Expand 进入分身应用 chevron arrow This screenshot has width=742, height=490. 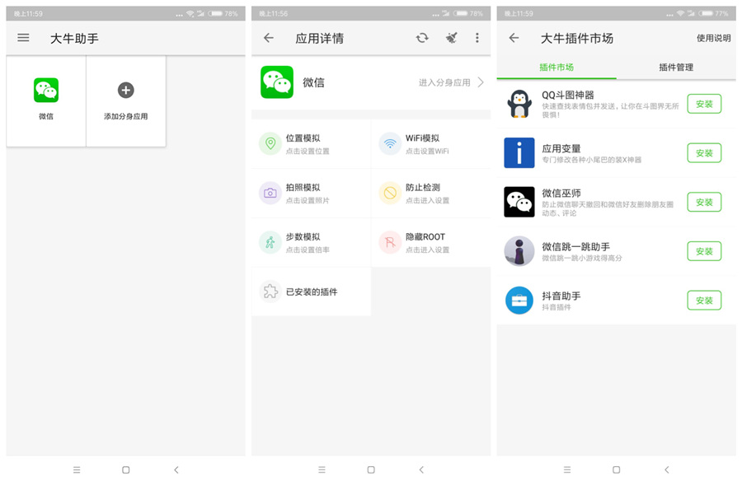click(481, 82)
